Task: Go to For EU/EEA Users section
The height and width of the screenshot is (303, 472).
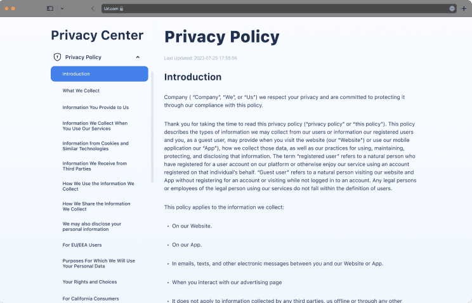Action: coord(82,245)
